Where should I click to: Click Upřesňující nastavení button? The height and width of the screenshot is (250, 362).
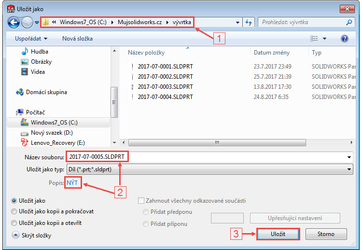[x=295, y=218]
